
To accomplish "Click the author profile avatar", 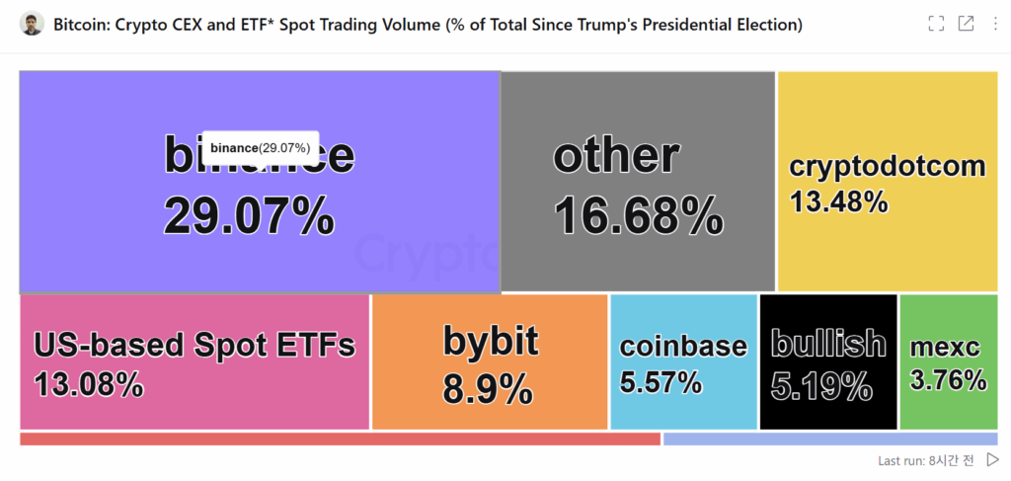I will point(32,24).
